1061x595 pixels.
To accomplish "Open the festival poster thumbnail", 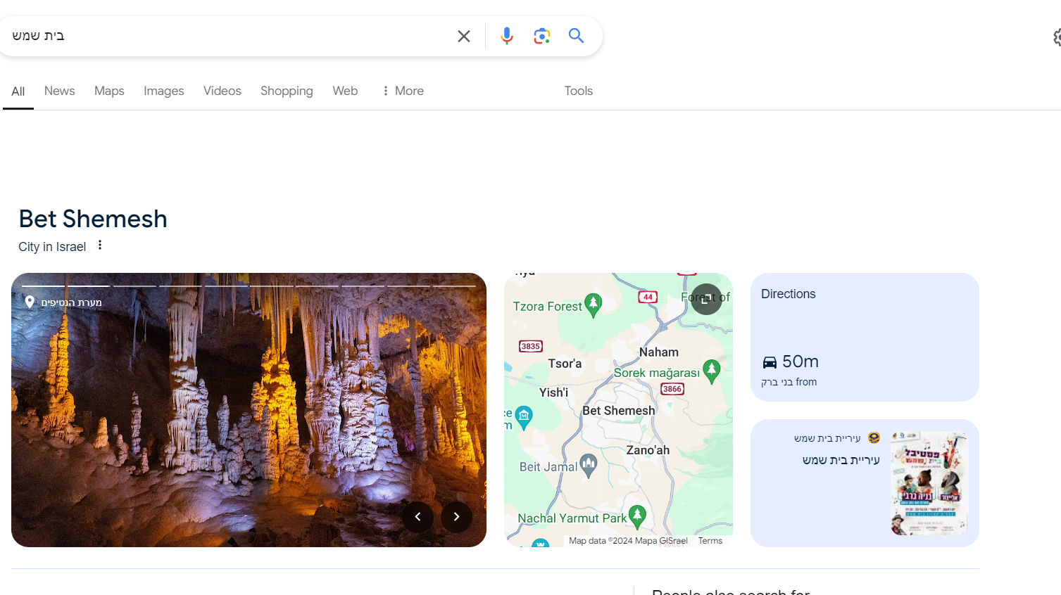I will point(929,483).
